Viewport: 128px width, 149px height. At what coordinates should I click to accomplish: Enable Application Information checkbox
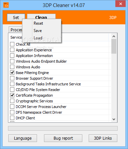point(12,55)
